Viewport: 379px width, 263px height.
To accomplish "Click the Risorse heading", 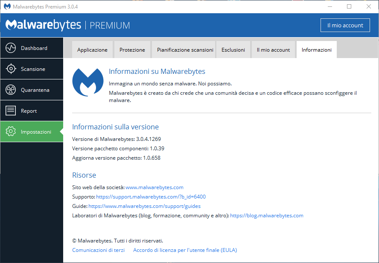I will pyautogui.click(x=84, y=175).
